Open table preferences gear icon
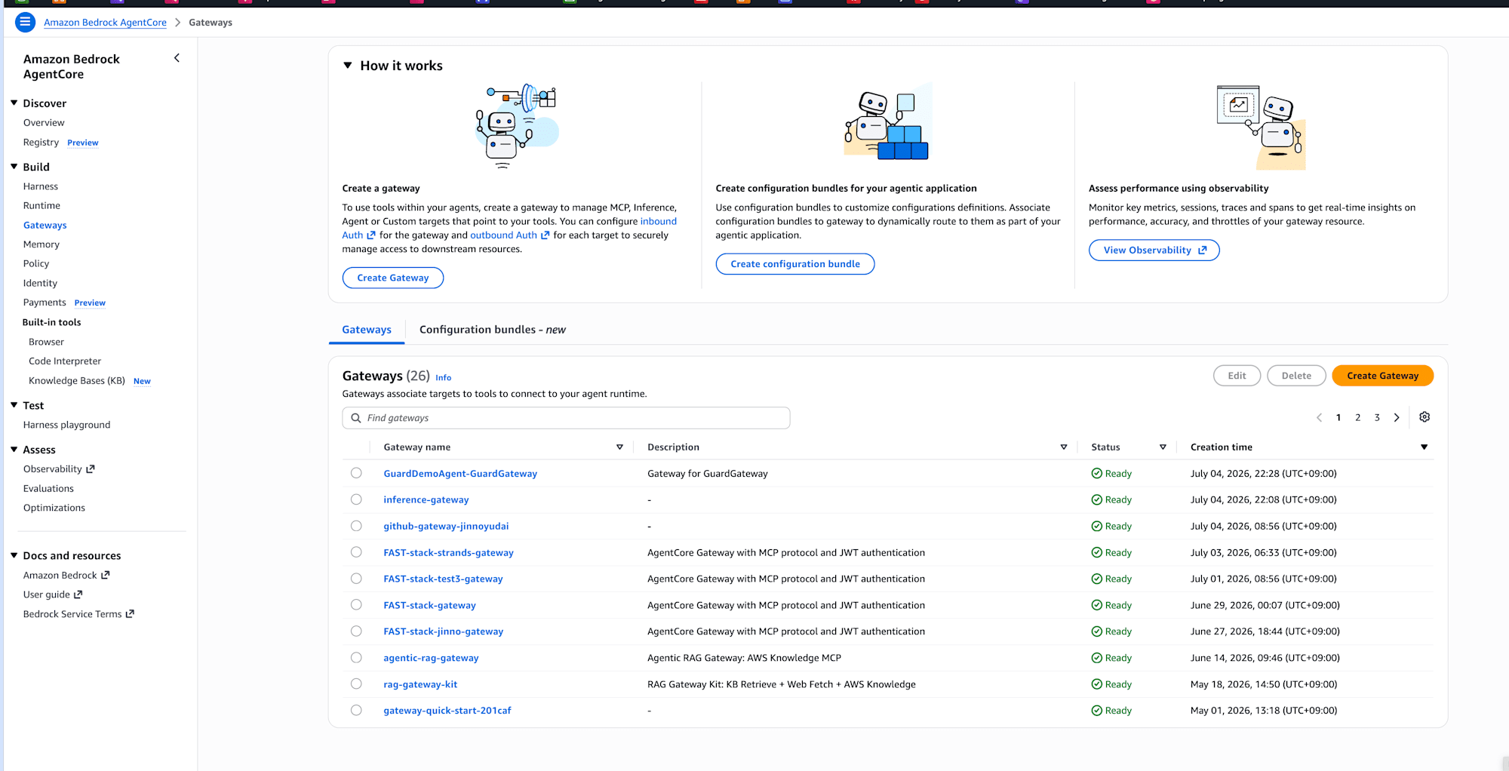Image resolution: width=1509 pixels, height=771 pixels. pyautogui.click(x=1424, y=417)
